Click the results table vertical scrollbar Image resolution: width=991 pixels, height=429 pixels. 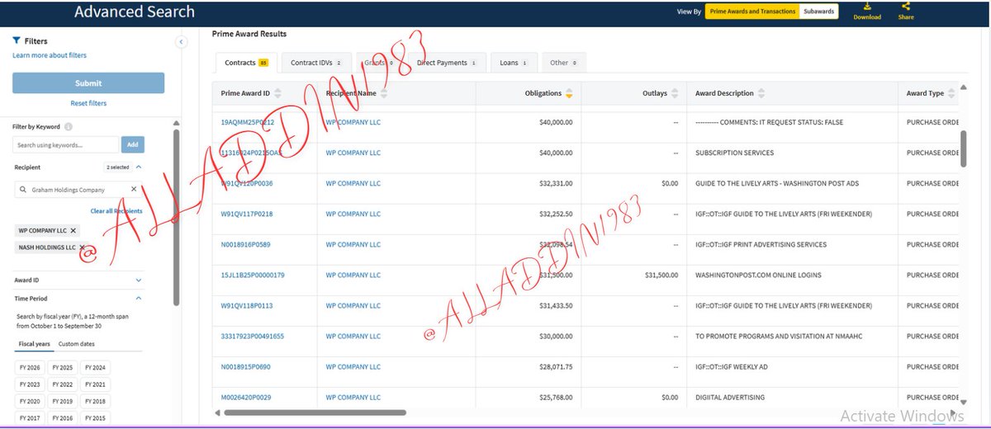click(x=963, y=148)
